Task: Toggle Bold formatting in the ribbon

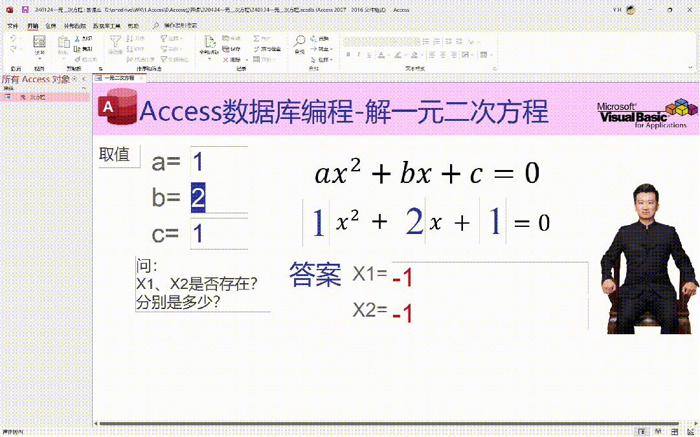Action: [348, 55]
